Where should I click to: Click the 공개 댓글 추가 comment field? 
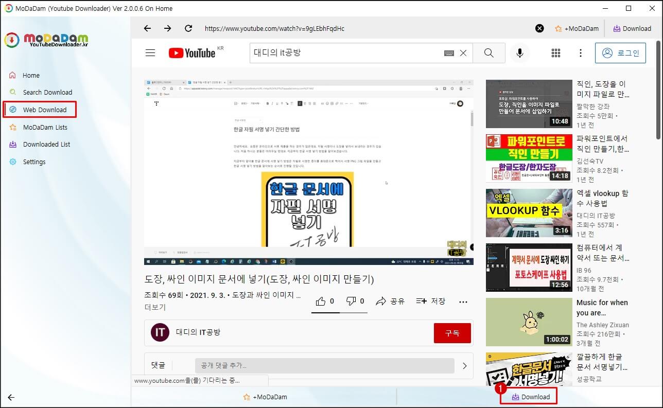[324, 365]
